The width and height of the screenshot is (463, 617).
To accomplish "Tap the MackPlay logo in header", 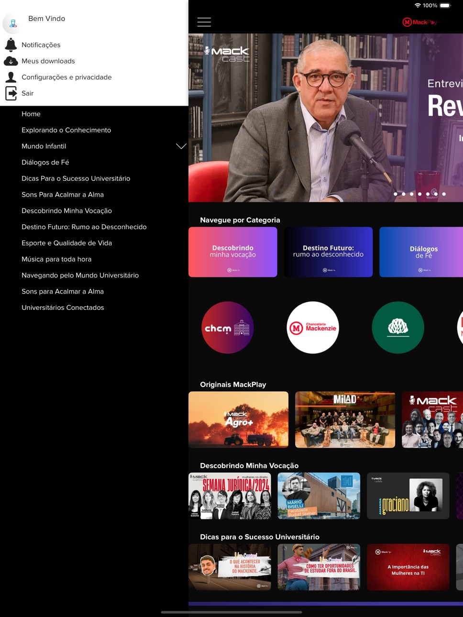I will (x=419, y=22).
